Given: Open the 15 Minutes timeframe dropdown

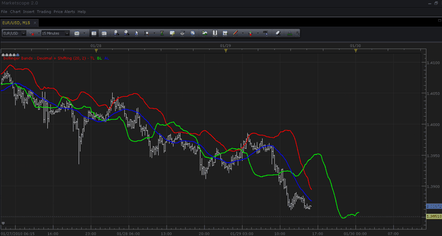Looking at the screenshot, I should pos(56,33).
